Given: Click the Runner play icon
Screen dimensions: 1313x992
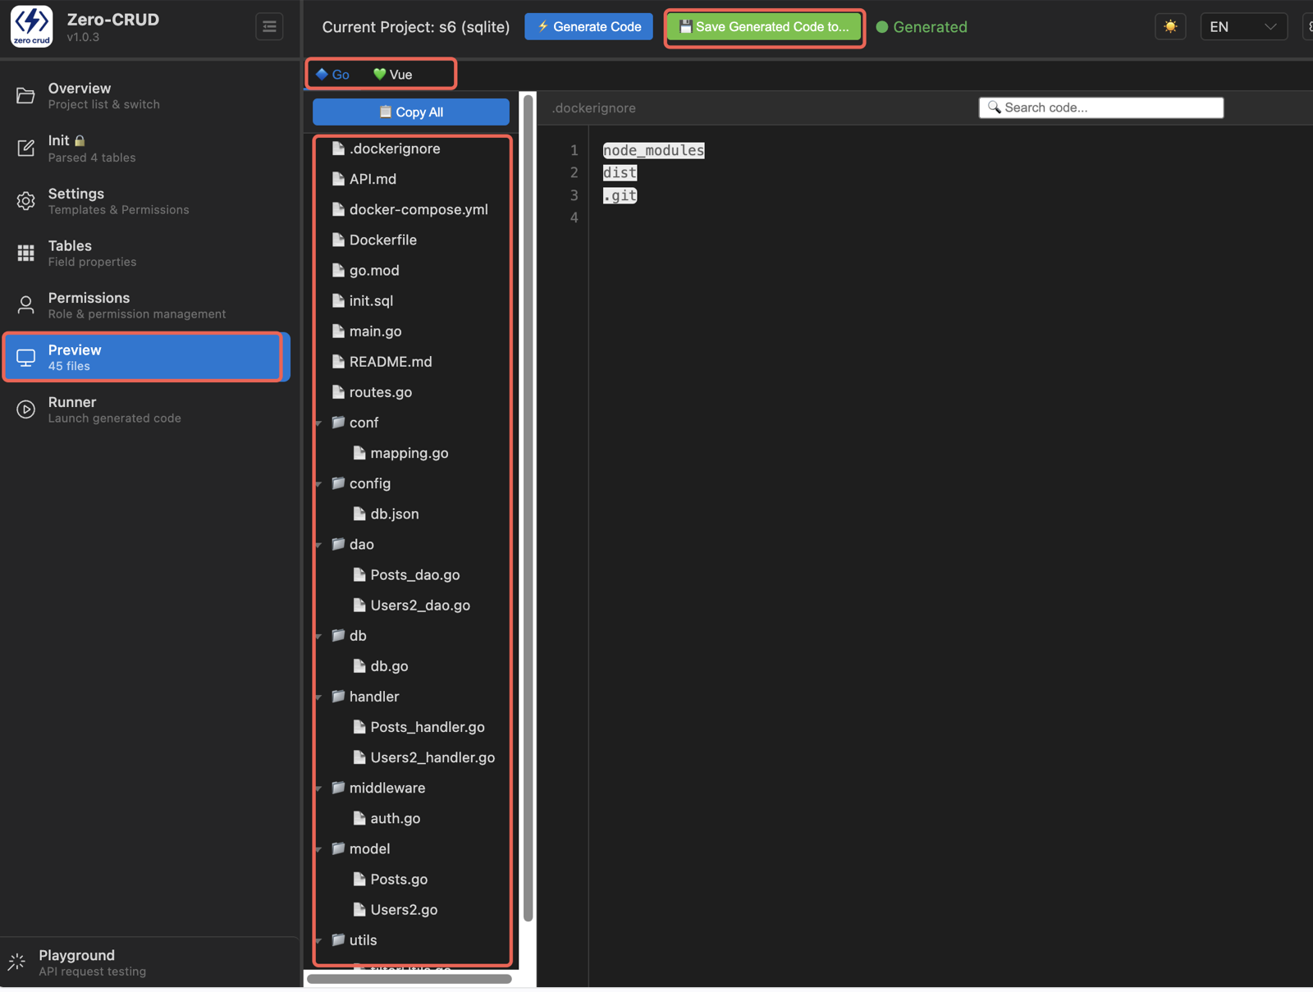Looking at the screenshot, I should [x=26, y=409].
